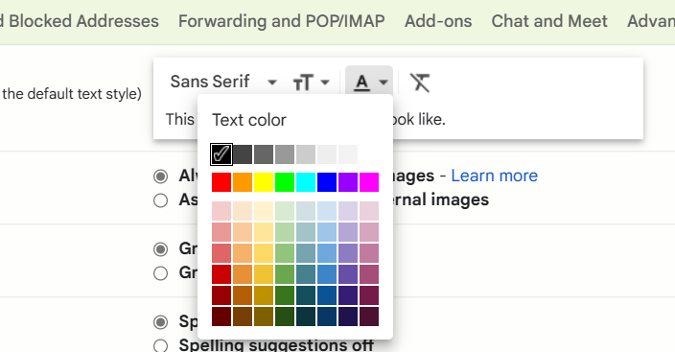Choose the bright orange swatch

click(x=243, y=182)
